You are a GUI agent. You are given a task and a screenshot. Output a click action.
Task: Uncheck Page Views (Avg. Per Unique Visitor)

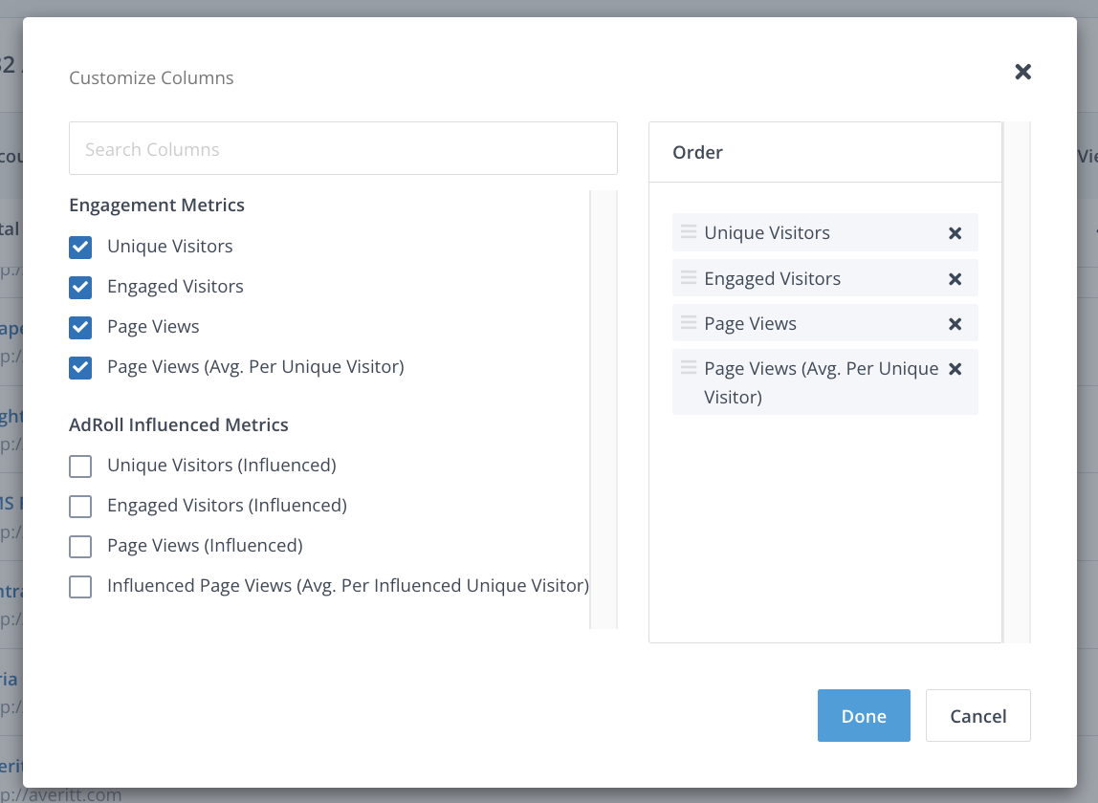80,367
